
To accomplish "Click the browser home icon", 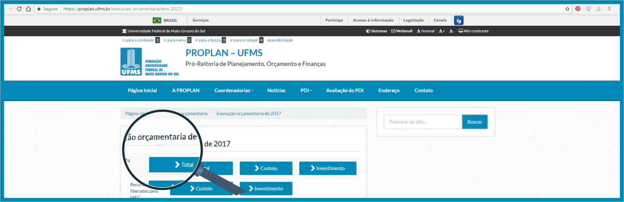I will 28,9.
